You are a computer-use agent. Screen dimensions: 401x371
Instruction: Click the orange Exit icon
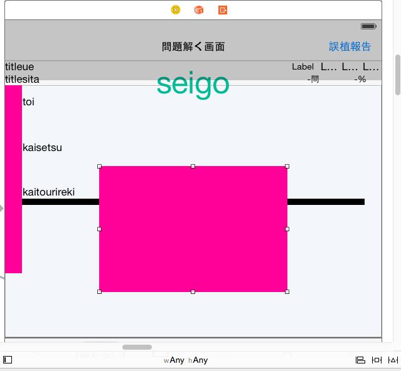tap(223, 10)
